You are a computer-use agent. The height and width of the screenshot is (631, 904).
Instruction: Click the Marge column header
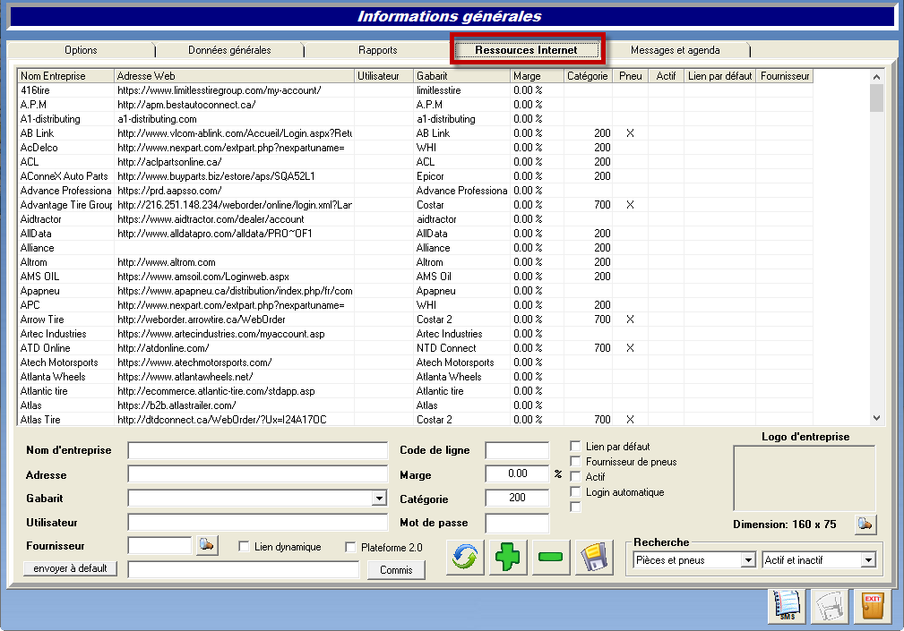coord(537,76)
